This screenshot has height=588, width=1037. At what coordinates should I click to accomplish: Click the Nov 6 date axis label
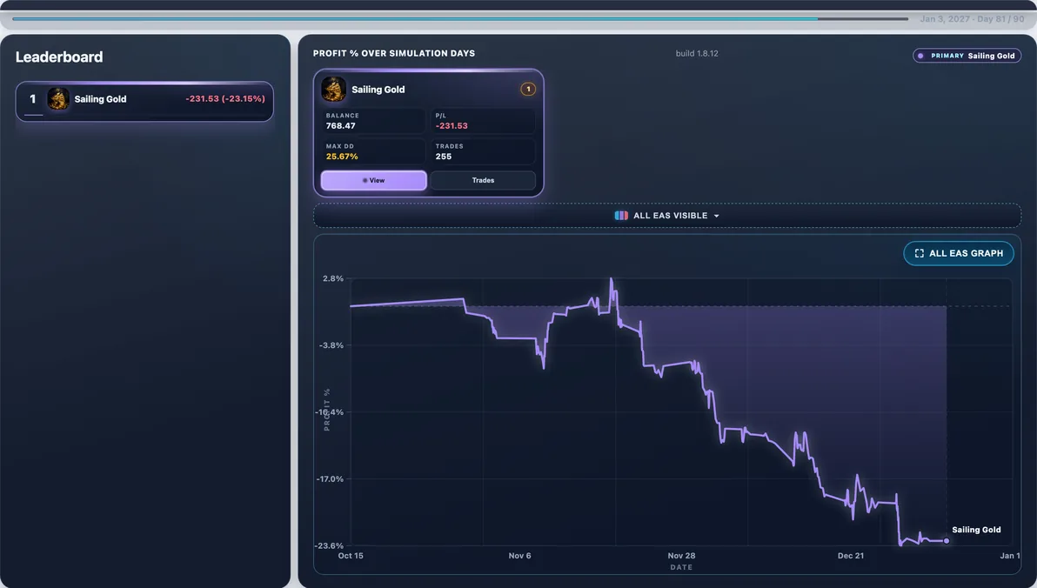tap(520, 556)
